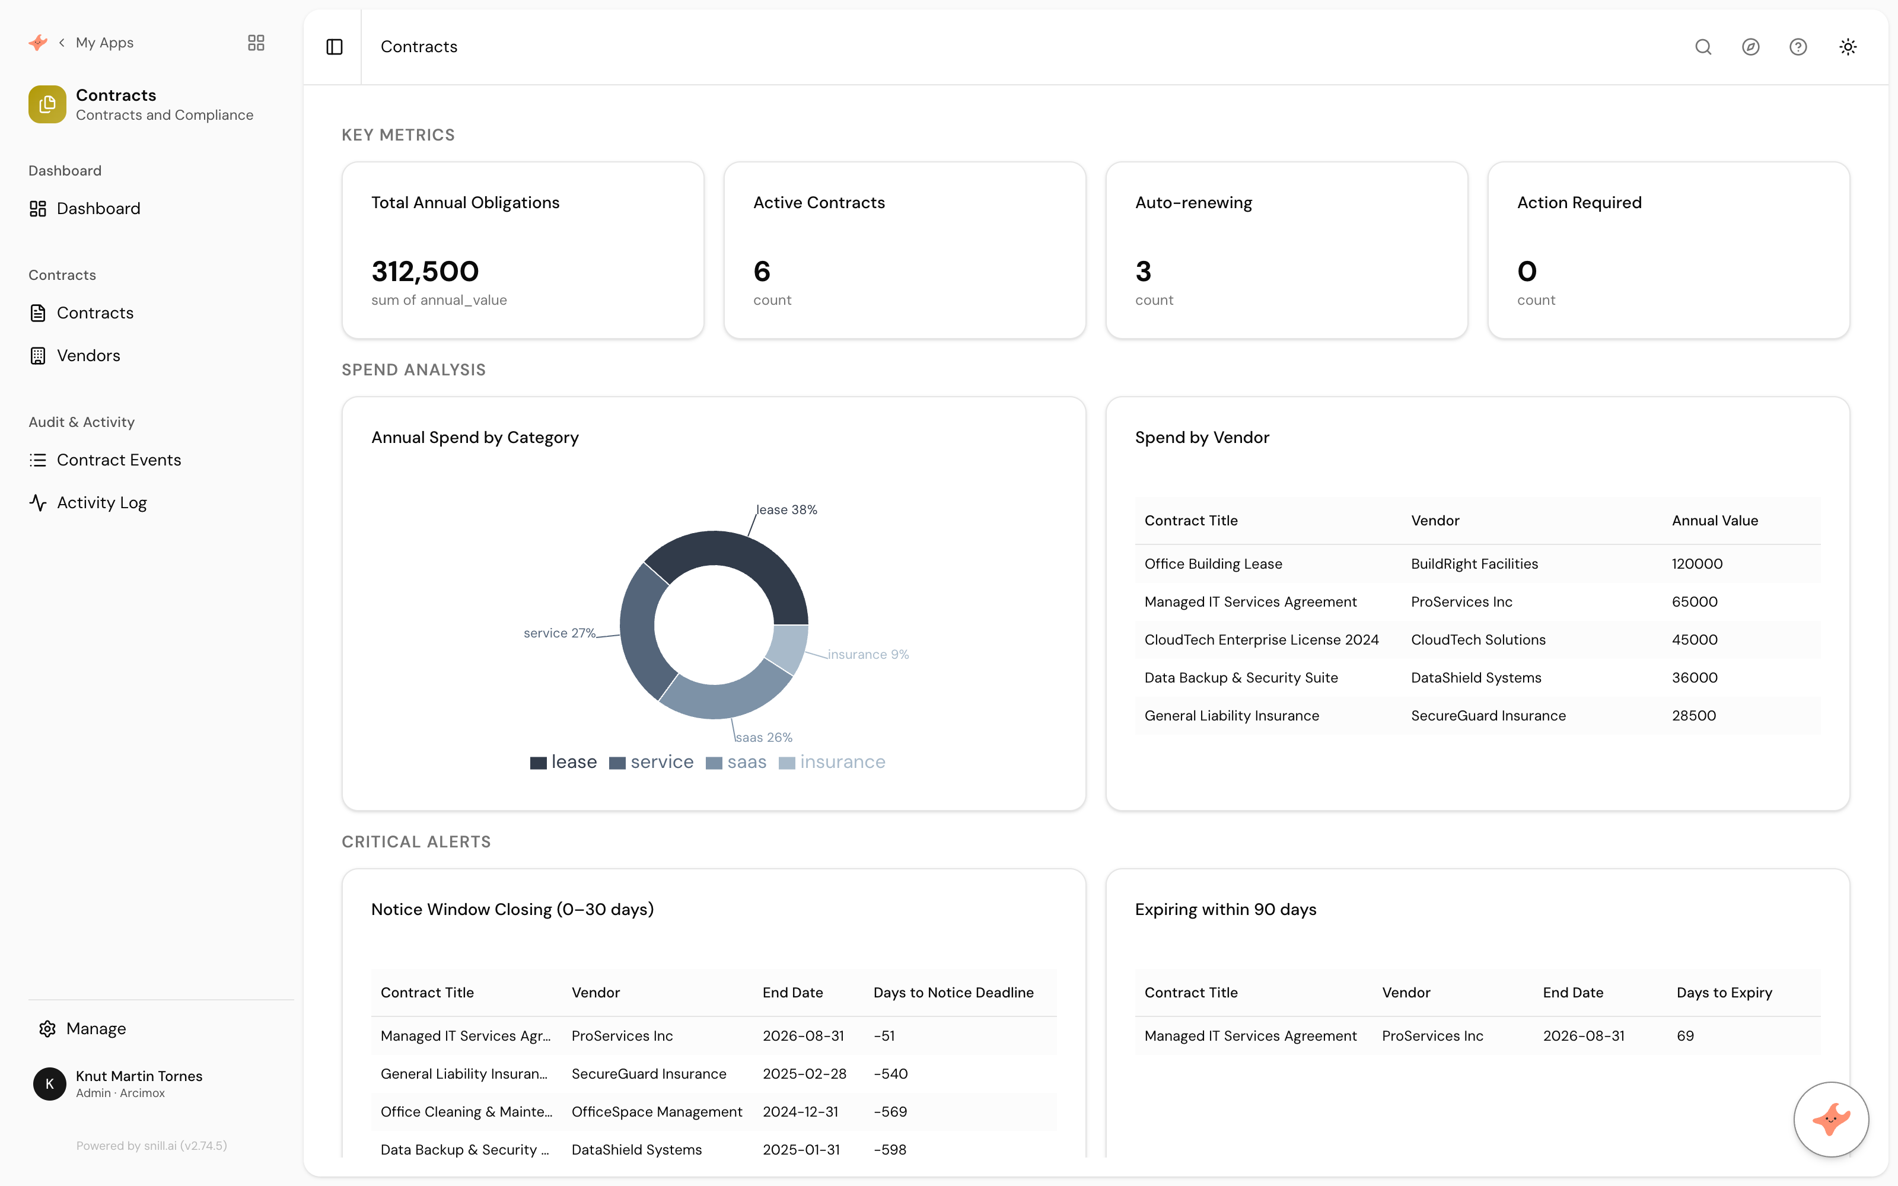Viewport: 1898px width, 1186px height.
Task: Click the yellow Contracts app icon
Action: pos(47,104)
